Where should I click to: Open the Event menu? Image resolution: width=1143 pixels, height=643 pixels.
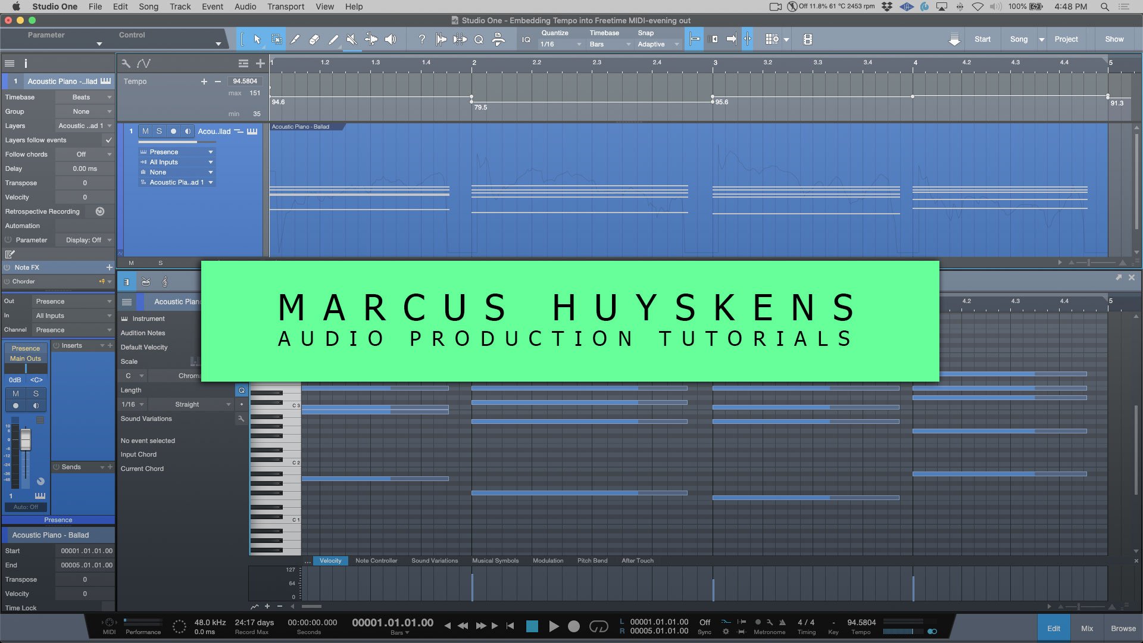click(213, 7)
